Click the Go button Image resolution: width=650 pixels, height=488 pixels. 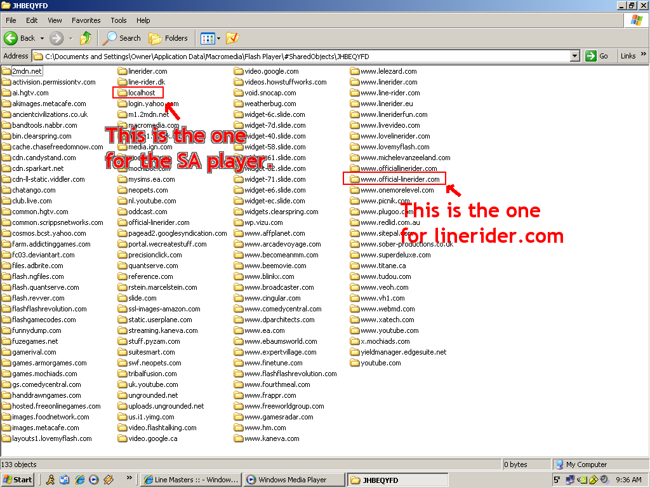(597, 56)
